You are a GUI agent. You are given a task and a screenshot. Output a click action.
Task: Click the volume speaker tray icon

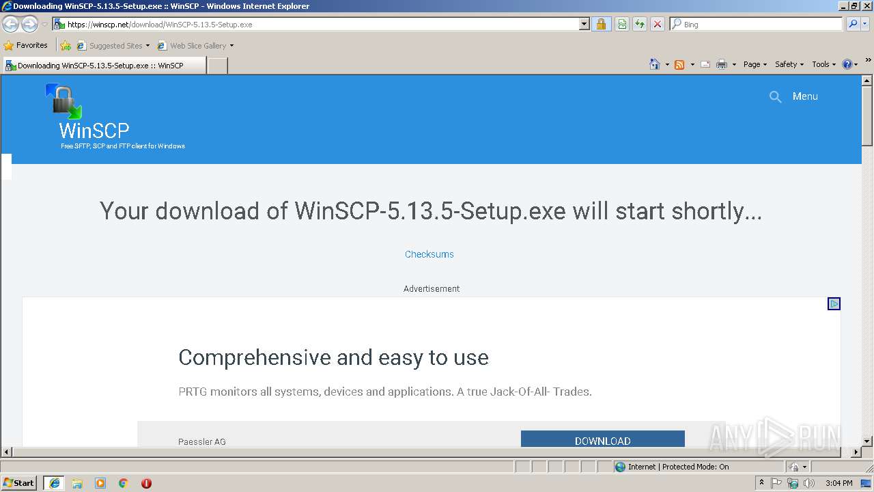click(x=809, y=483)
